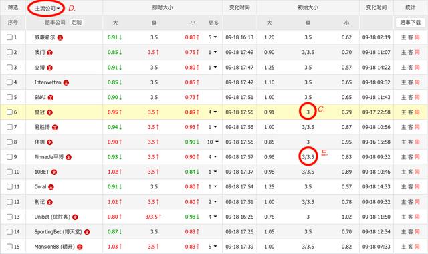Image resolution: width=428 pixels, height=254 pixels.
Task: Open the 客 stats link for 立博
Action: click(410, 68)
